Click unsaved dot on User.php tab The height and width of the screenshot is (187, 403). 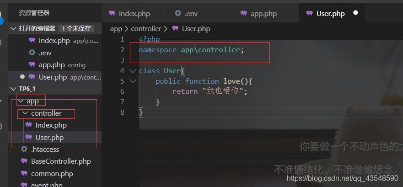point(355,13)
